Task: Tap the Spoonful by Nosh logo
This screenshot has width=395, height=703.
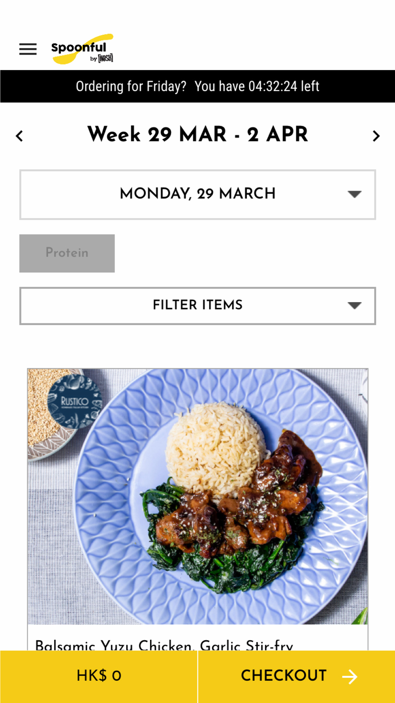Action: (82, 49)
